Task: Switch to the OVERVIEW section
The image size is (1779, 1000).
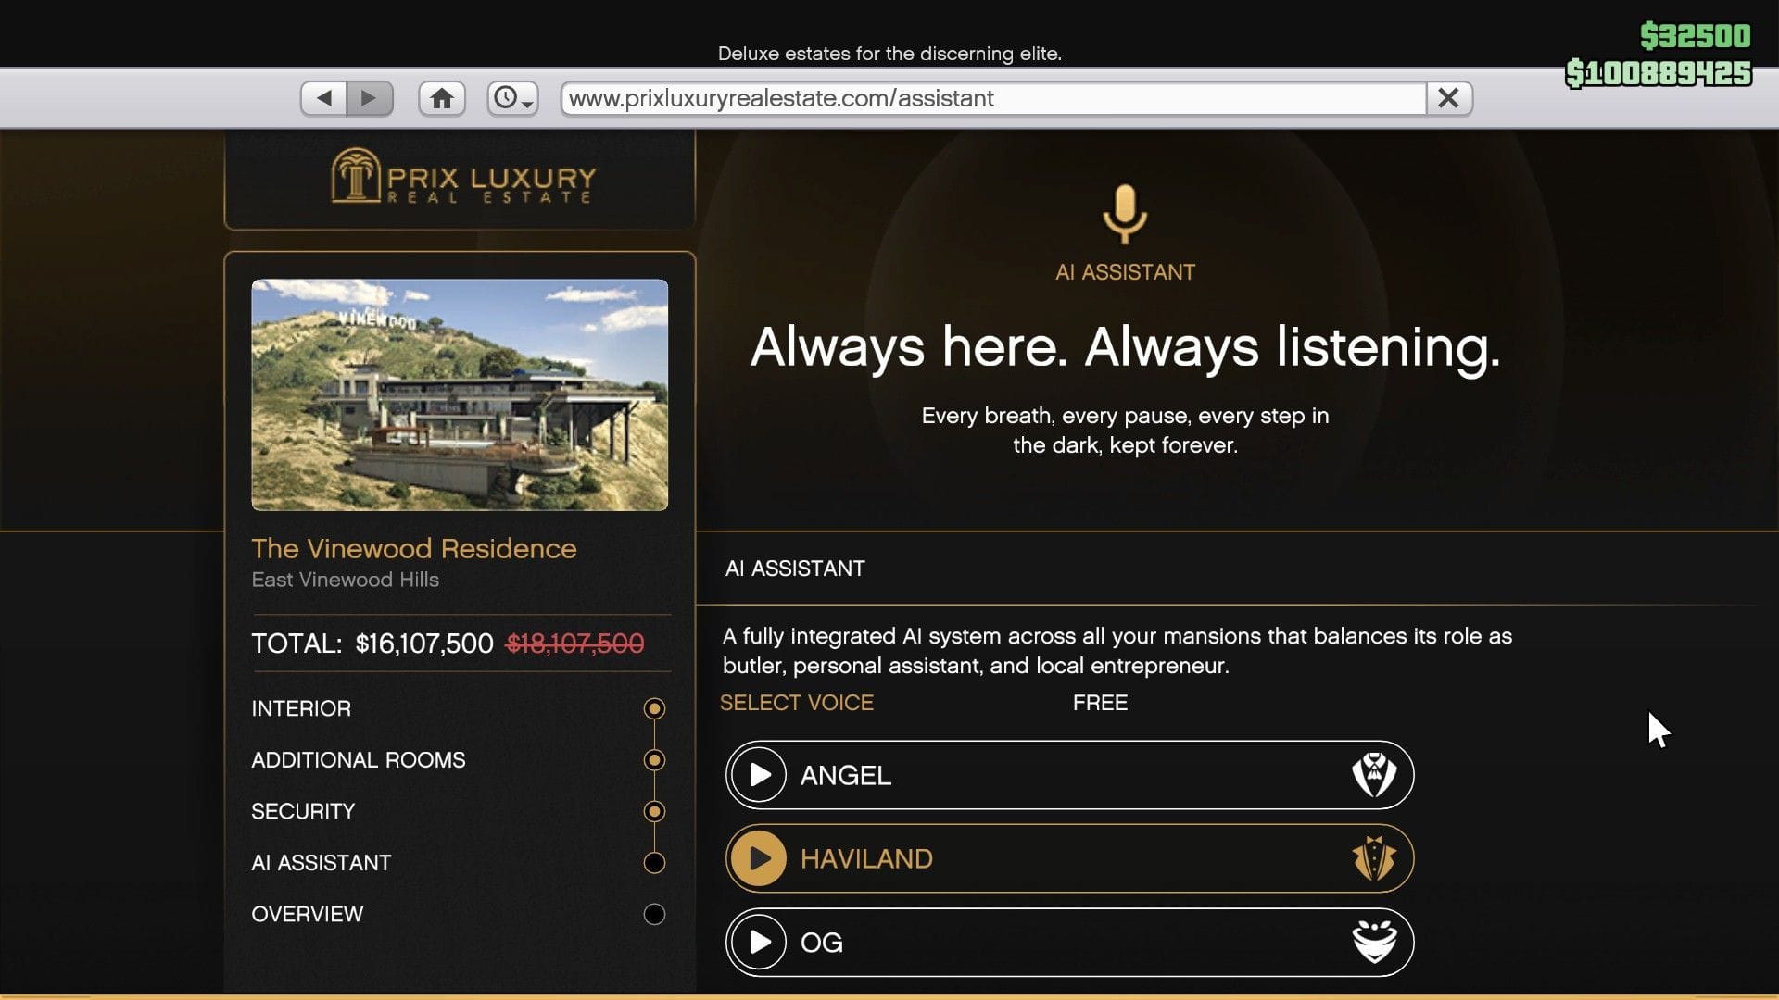Action: 307,914
